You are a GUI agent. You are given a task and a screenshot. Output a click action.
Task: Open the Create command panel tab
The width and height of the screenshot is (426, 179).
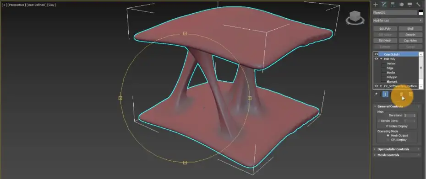coord(376,4)
